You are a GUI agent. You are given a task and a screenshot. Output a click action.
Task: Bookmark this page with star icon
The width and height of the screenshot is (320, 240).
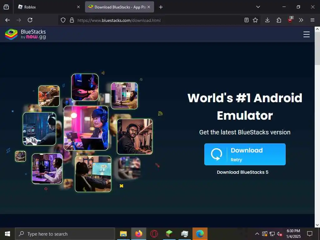click(x=255, y=20)
